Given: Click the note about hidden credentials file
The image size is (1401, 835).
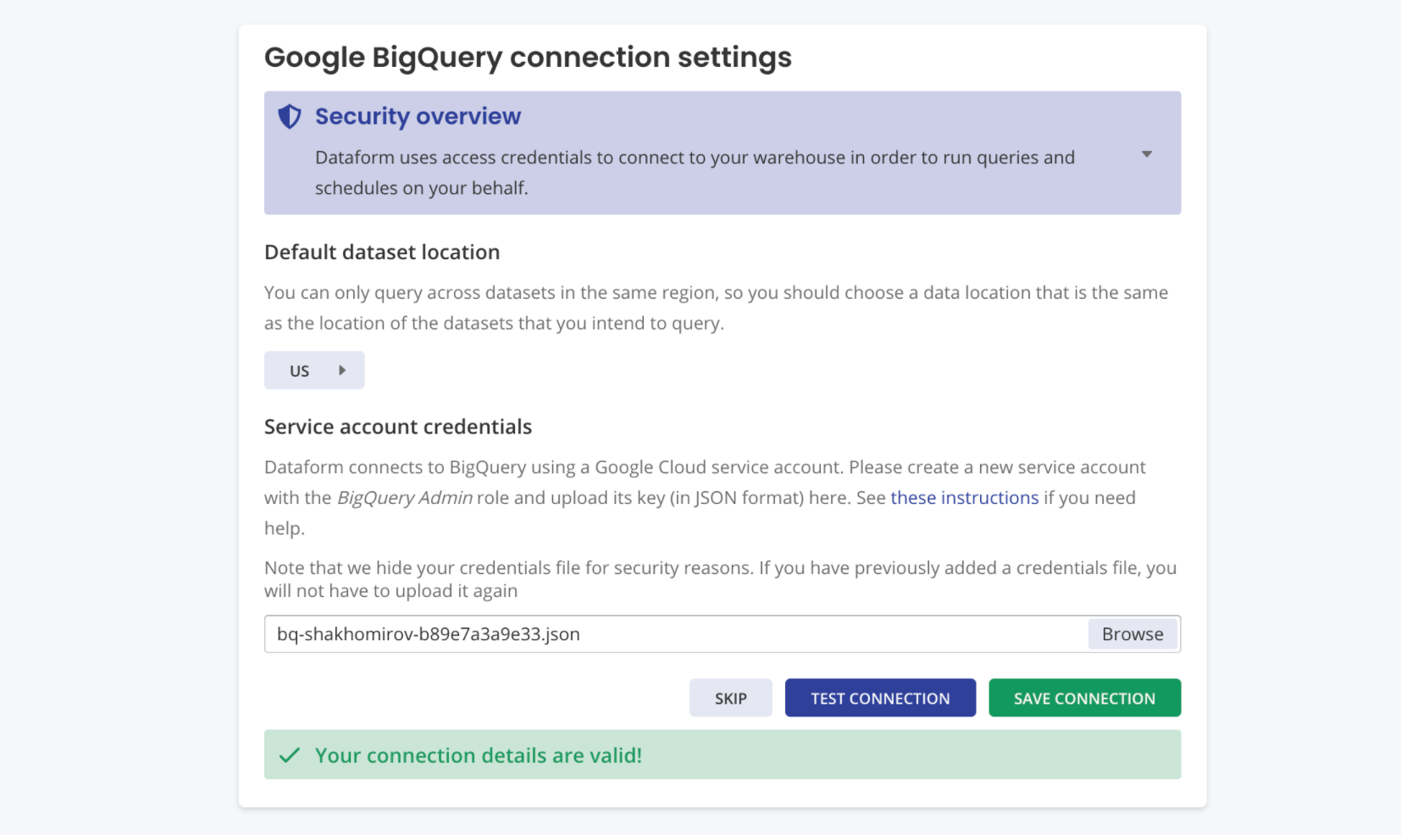Looking at the screenshot, I should (x=720, y=579).
